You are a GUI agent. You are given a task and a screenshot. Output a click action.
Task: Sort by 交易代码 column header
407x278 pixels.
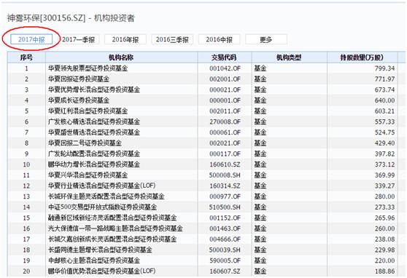tap(224, 57)
